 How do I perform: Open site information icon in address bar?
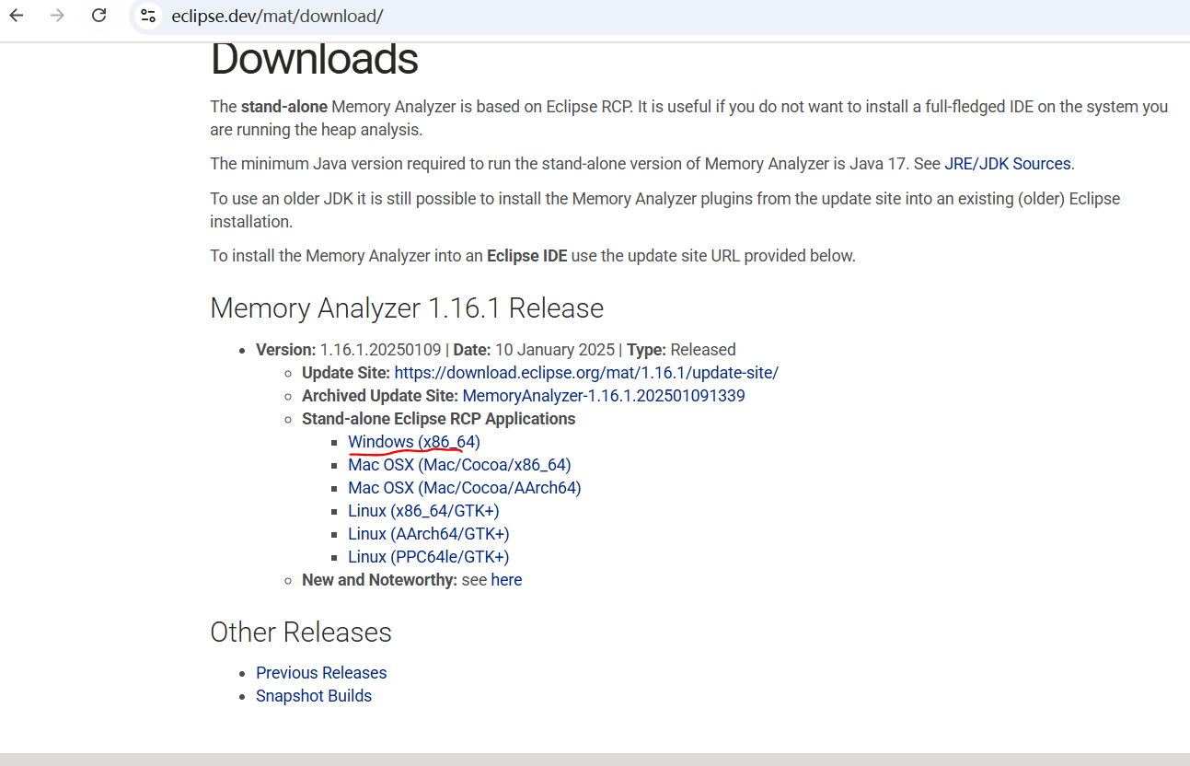(x=148, y=16)
